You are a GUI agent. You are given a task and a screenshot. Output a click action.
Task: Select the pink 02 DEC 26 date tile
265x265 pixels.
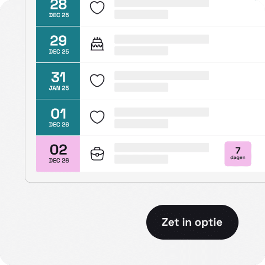(x=58, y=153)
